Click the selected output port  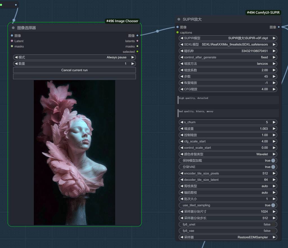(137, 52)
